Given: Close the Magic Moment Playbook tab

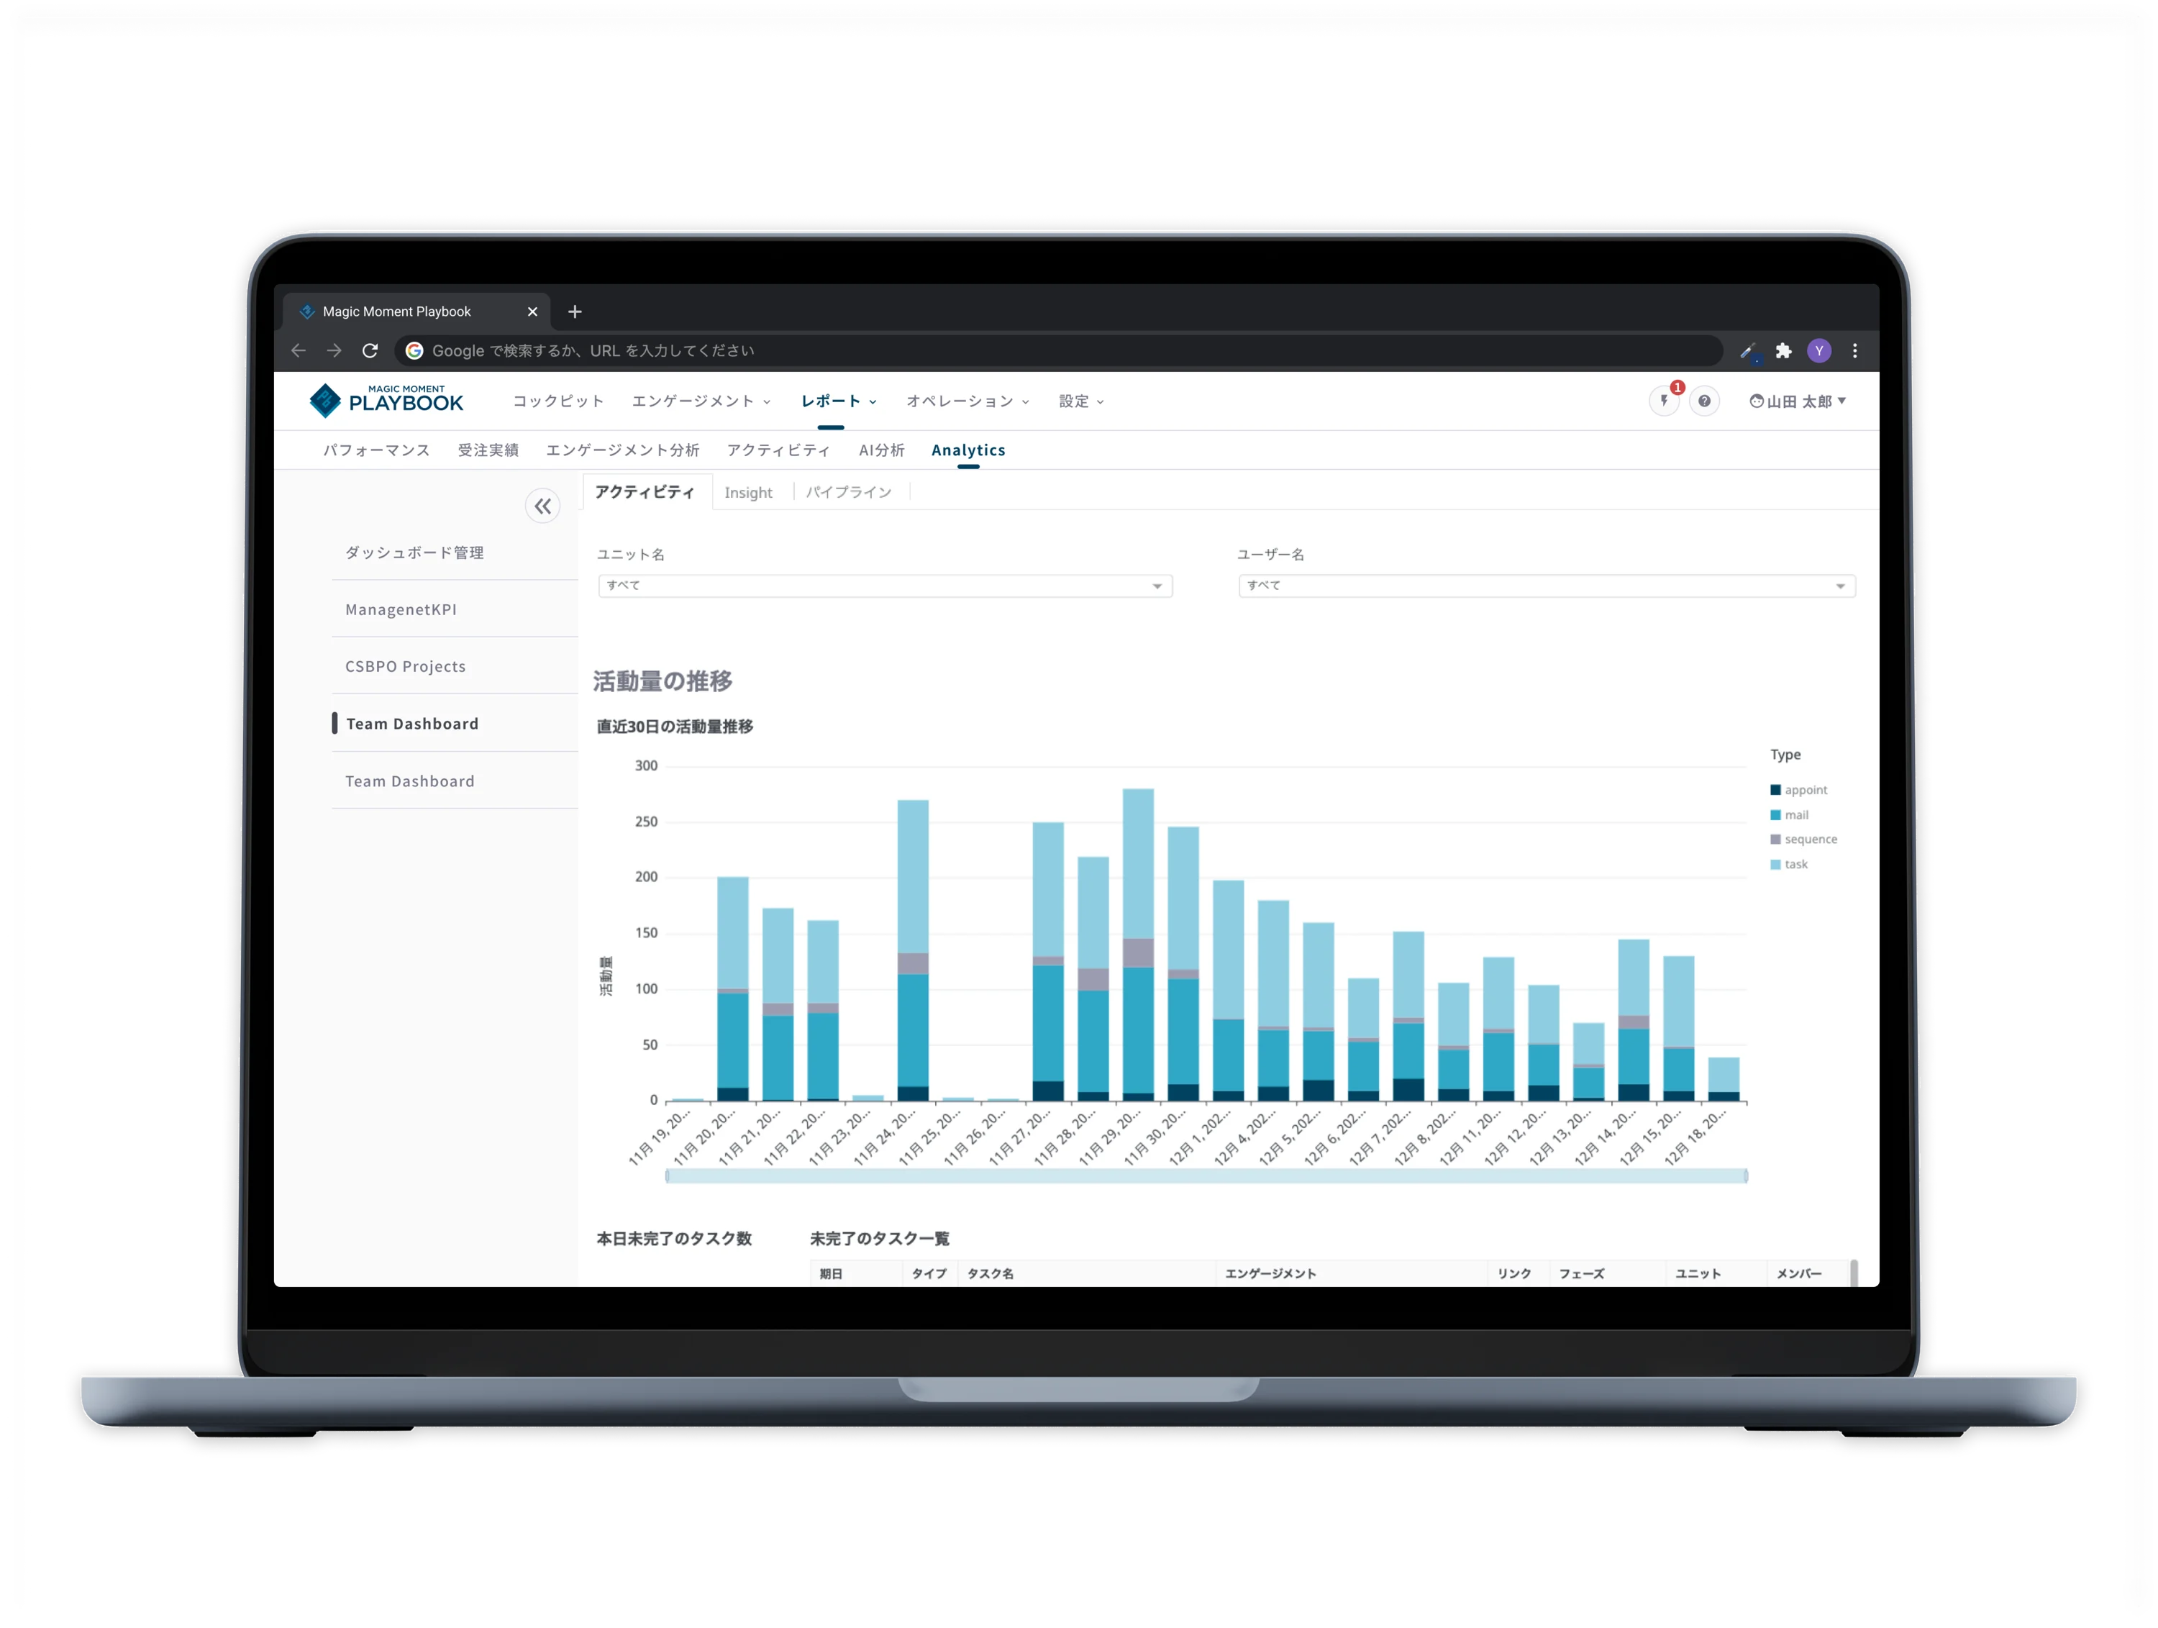Looking at the screenshot, I should click(x=533, y=311).
